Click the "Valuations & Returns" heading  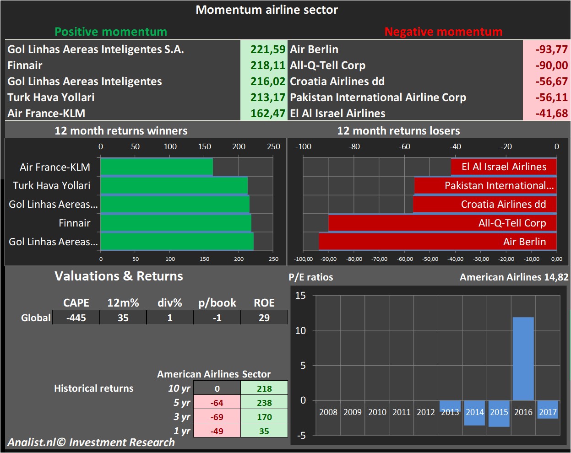119,276
